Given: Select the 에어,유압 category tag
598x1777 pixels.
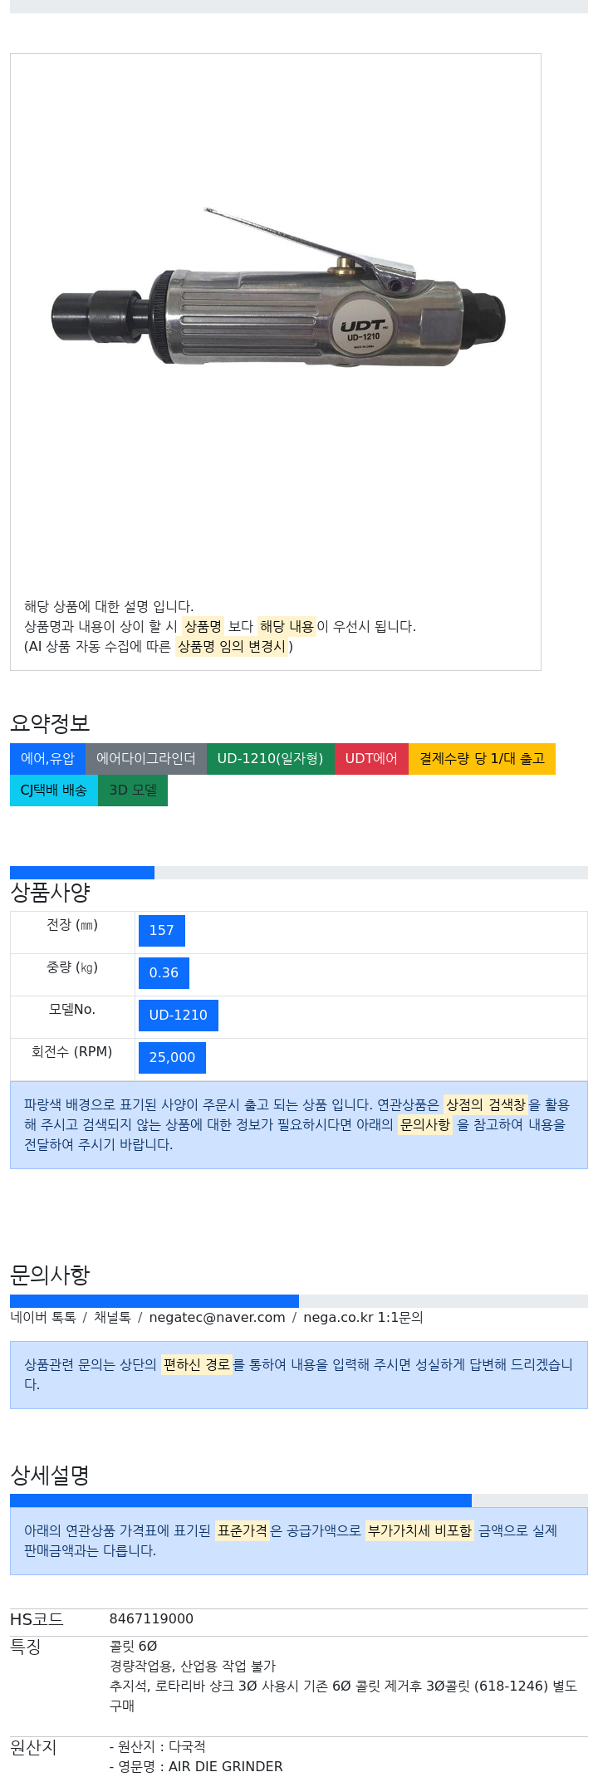Looking at the screenshot, I should [x=47, y=758].
